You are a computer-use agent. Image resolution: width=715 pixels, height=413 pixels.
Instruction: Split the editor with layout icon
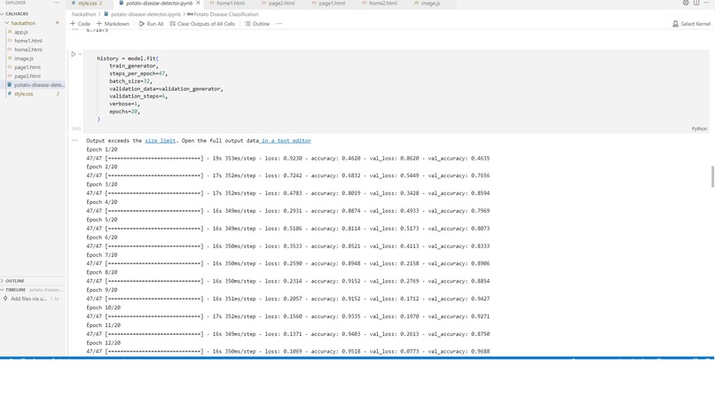click(696, 3)
